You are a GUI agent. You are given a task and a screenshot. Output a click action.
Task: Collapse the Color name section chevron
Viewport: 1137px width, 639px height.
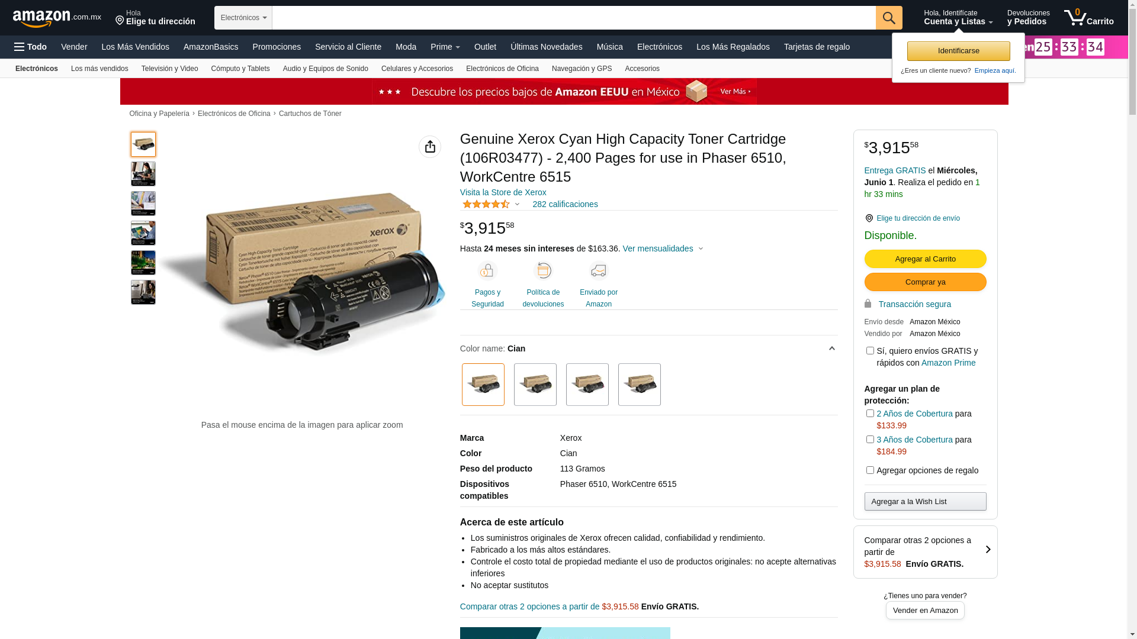(x=831, y=348)
